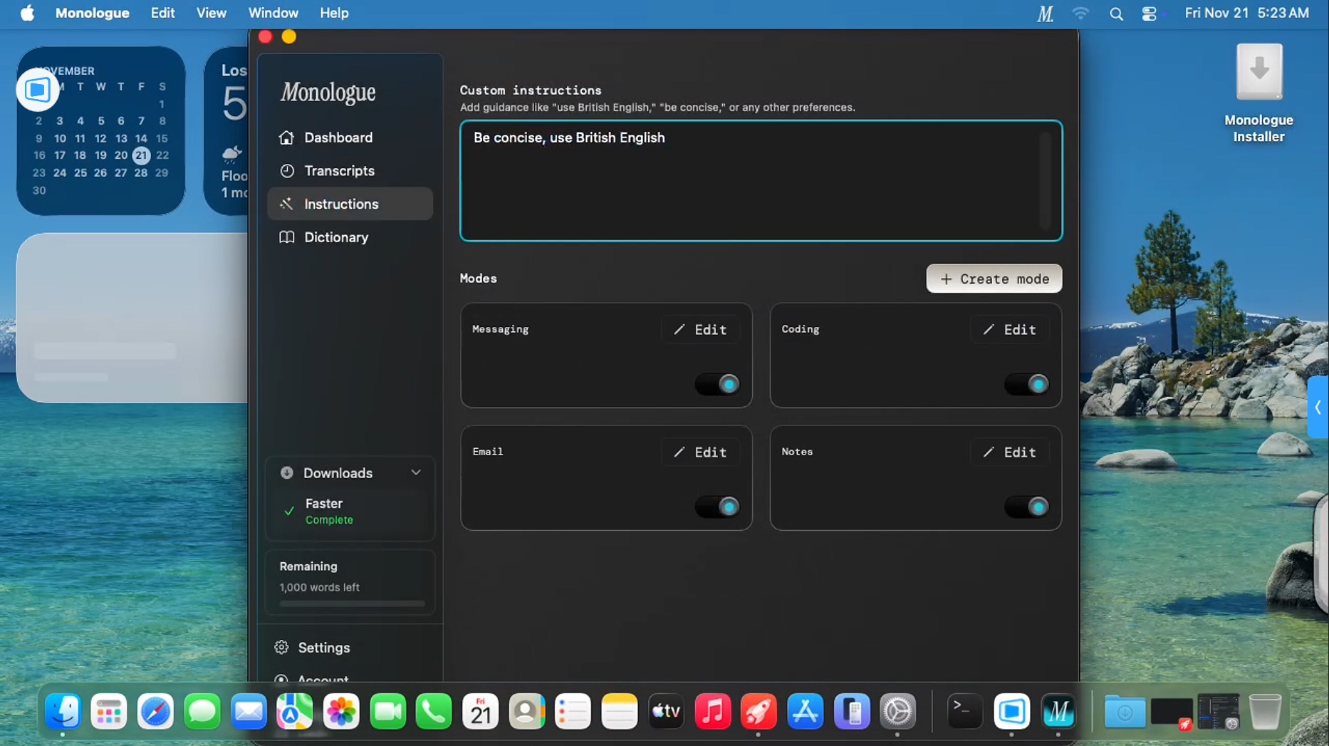Click the Create mode button
This screenshot has width=1329, height=746.
point(994,279)
